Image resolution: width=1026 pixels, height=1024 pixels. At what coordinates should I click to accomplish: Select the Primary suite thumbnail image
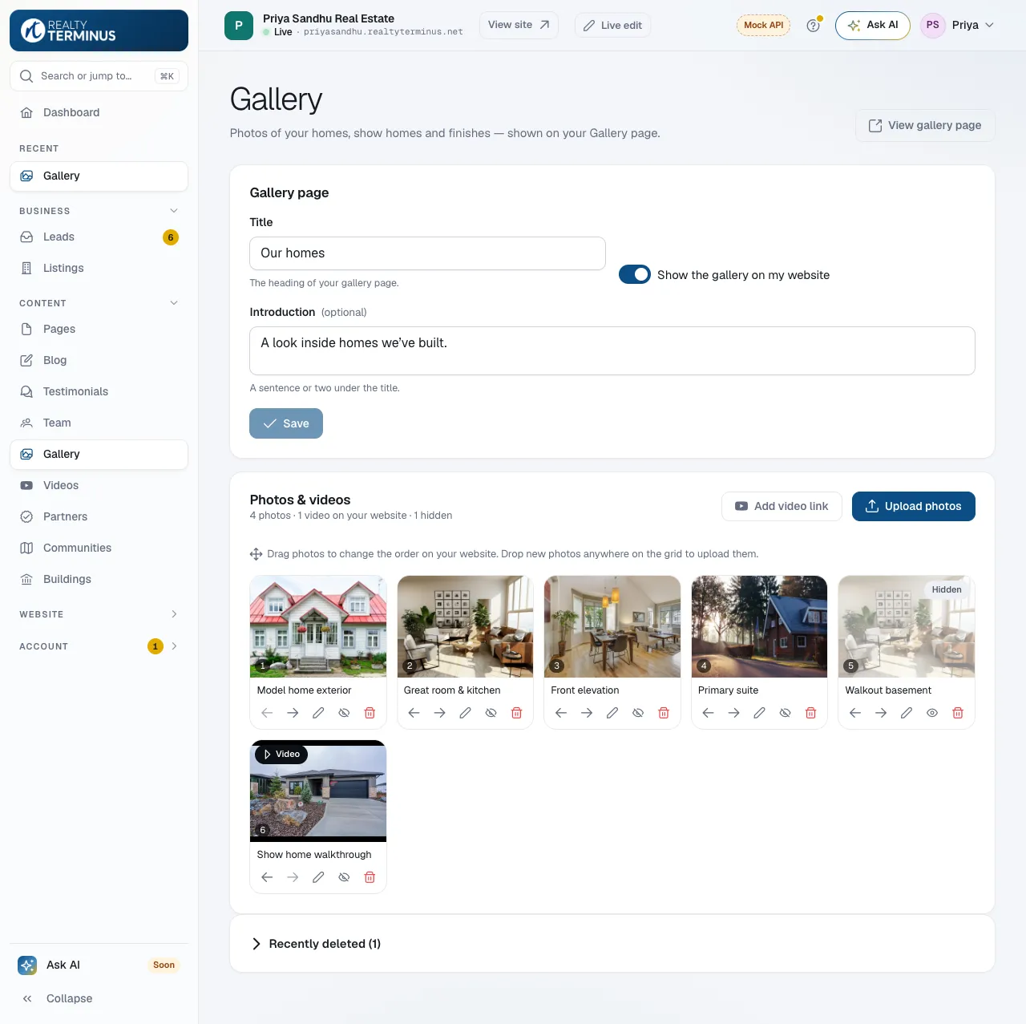point(759,626)
